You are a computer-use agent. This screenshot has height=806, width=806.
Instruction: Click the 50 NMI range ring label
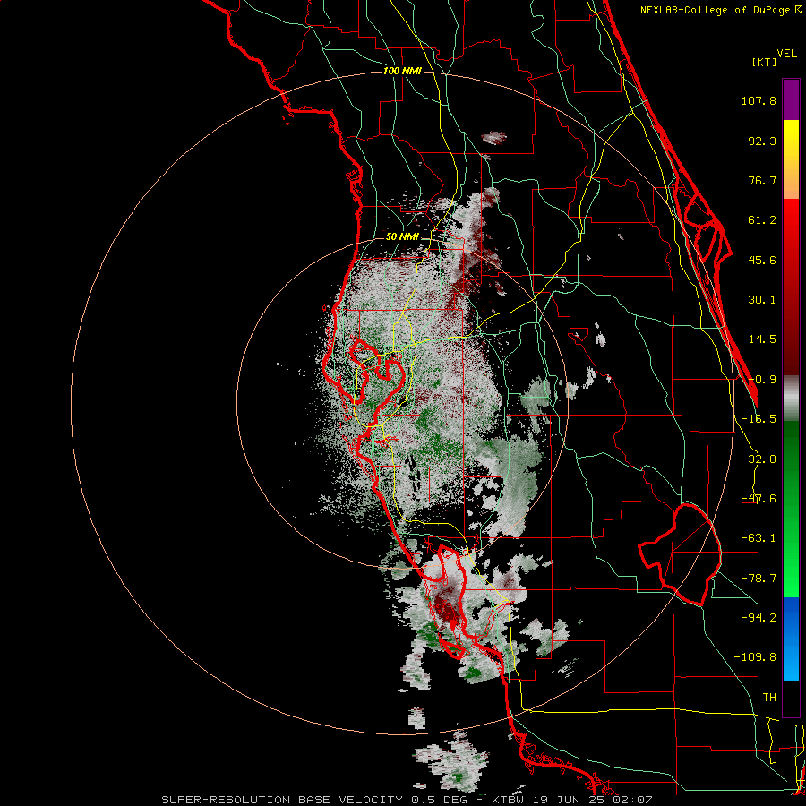(402, 236)
